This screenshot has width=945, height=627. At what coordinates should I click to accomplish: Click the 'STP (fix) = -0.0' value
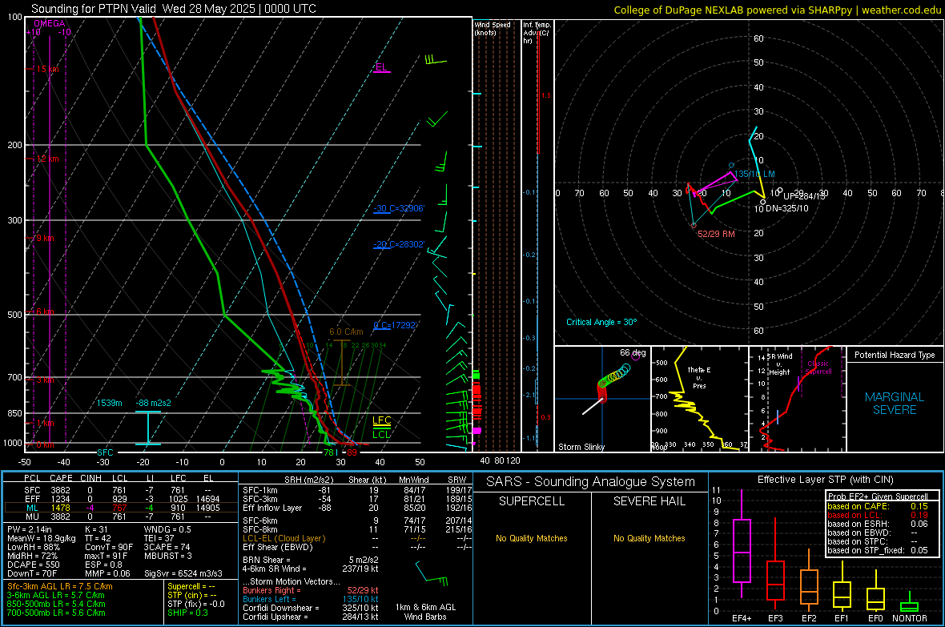(x=196, y=604)
